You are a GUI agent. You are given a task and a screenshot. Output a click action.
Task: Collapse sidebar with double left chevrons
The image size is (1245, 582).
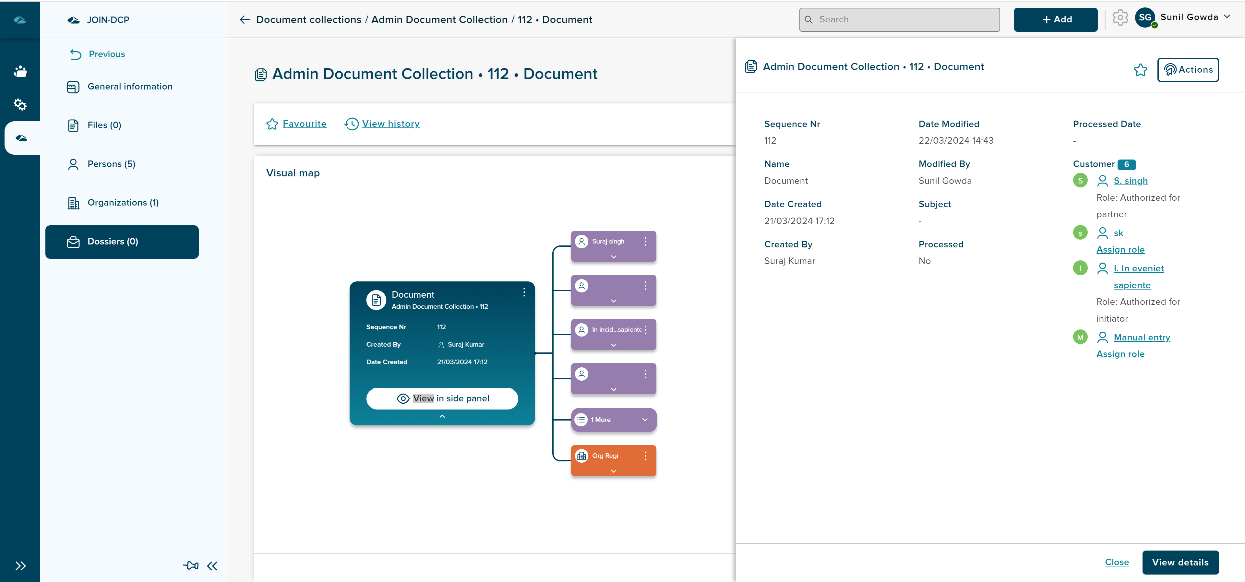(213, 565)
